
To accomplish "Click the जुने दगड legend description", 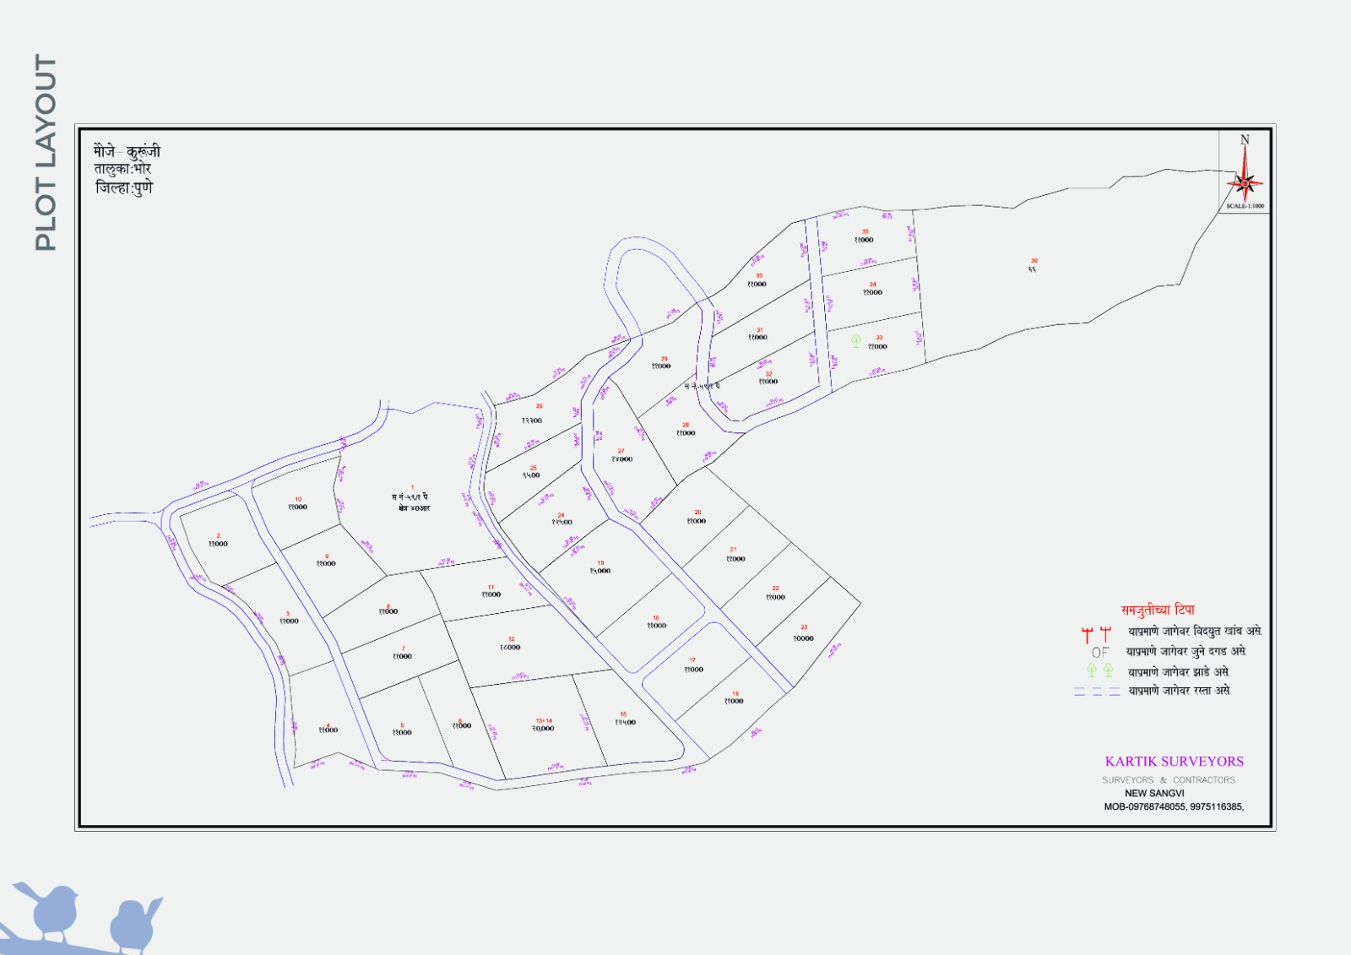I will (x=1186, y=652).
